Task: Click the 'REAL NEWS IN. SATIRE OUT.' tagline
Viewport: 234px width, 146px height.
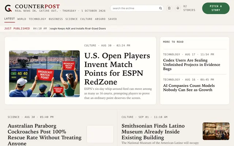Action: 36,11
